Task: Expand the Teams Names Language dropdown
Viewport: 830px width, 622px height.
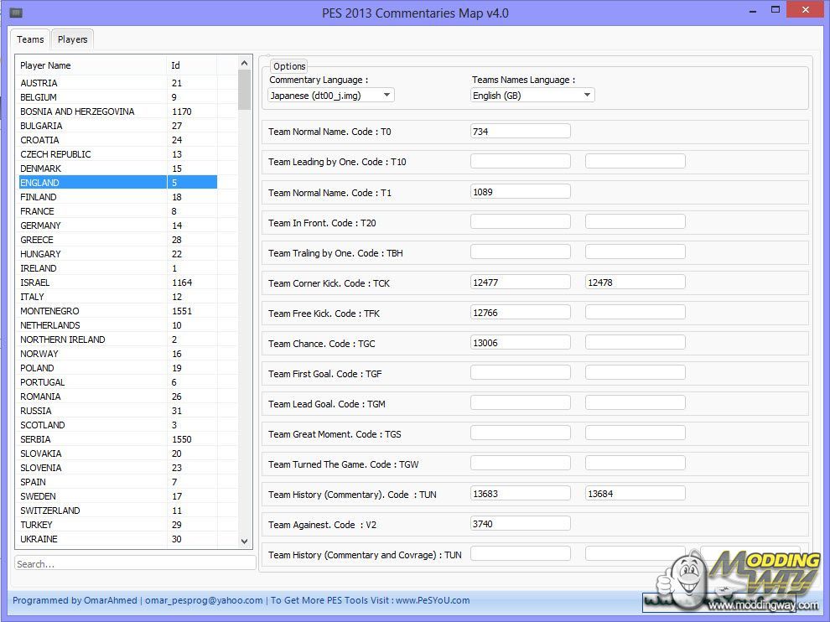Action: [532, 96]
